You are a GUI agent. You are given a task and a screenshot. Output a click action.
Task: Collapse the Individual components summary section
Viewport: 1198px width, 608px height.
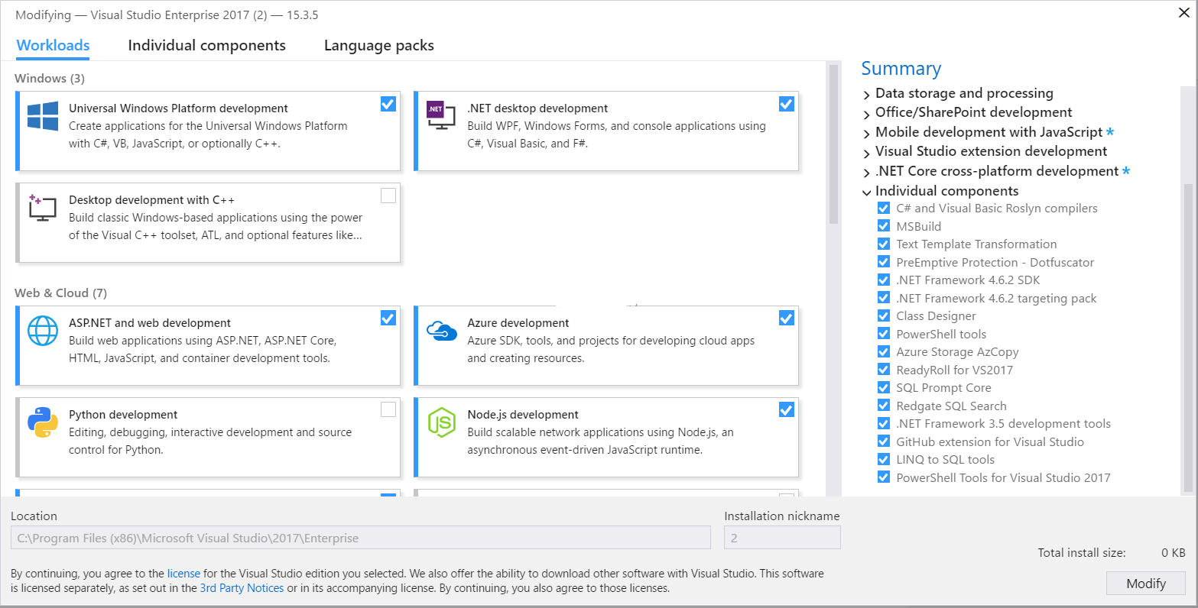(866, 192)
